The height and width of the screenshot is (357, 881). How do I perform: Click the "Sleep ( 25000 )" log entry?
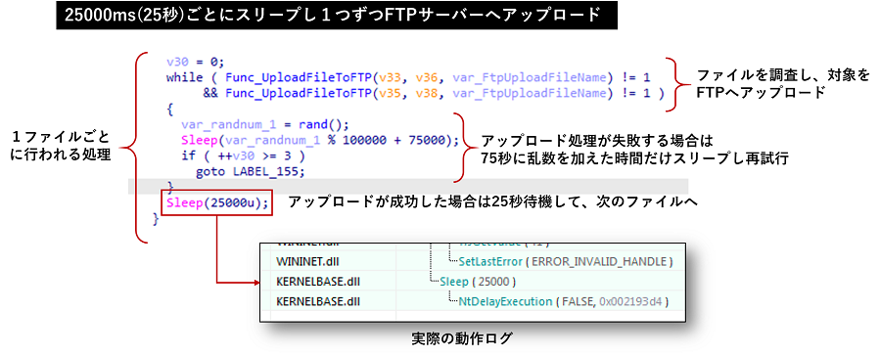click(x=478, y=282)
